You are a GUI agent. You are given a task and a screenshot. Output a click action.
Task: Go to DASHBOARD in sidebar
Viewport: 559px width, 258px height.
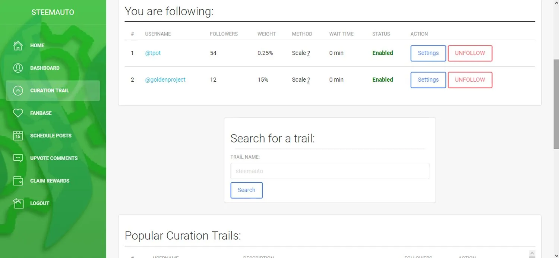pyautogui.click(x=45, y=68)
